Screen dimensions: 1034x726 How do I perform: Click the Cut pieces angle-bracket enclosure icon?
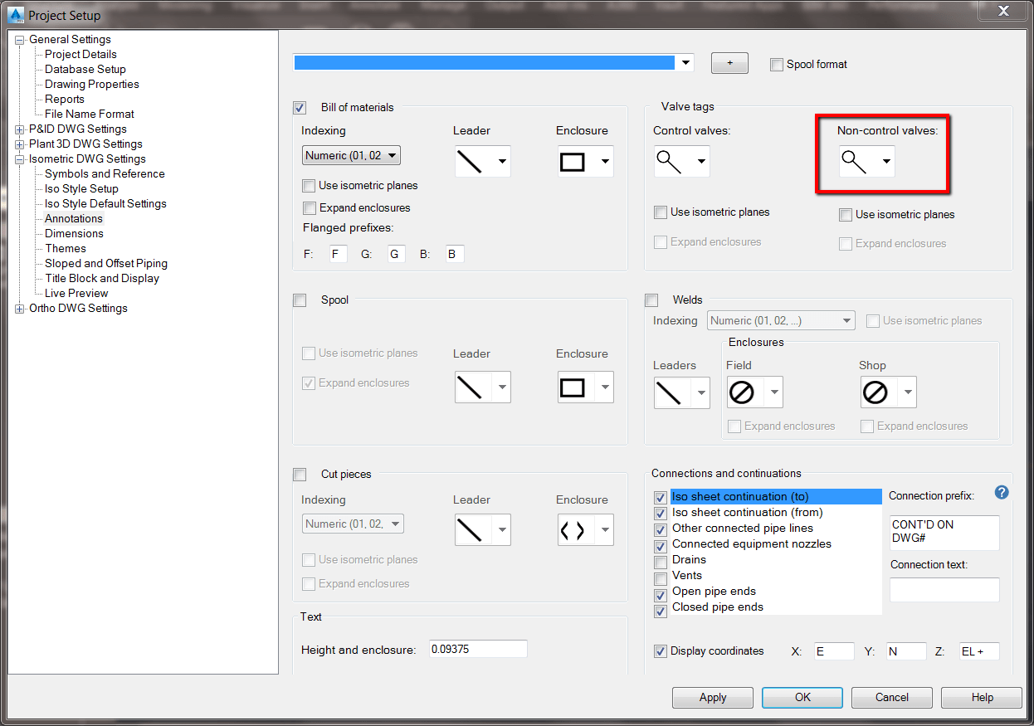click(573, 530)
